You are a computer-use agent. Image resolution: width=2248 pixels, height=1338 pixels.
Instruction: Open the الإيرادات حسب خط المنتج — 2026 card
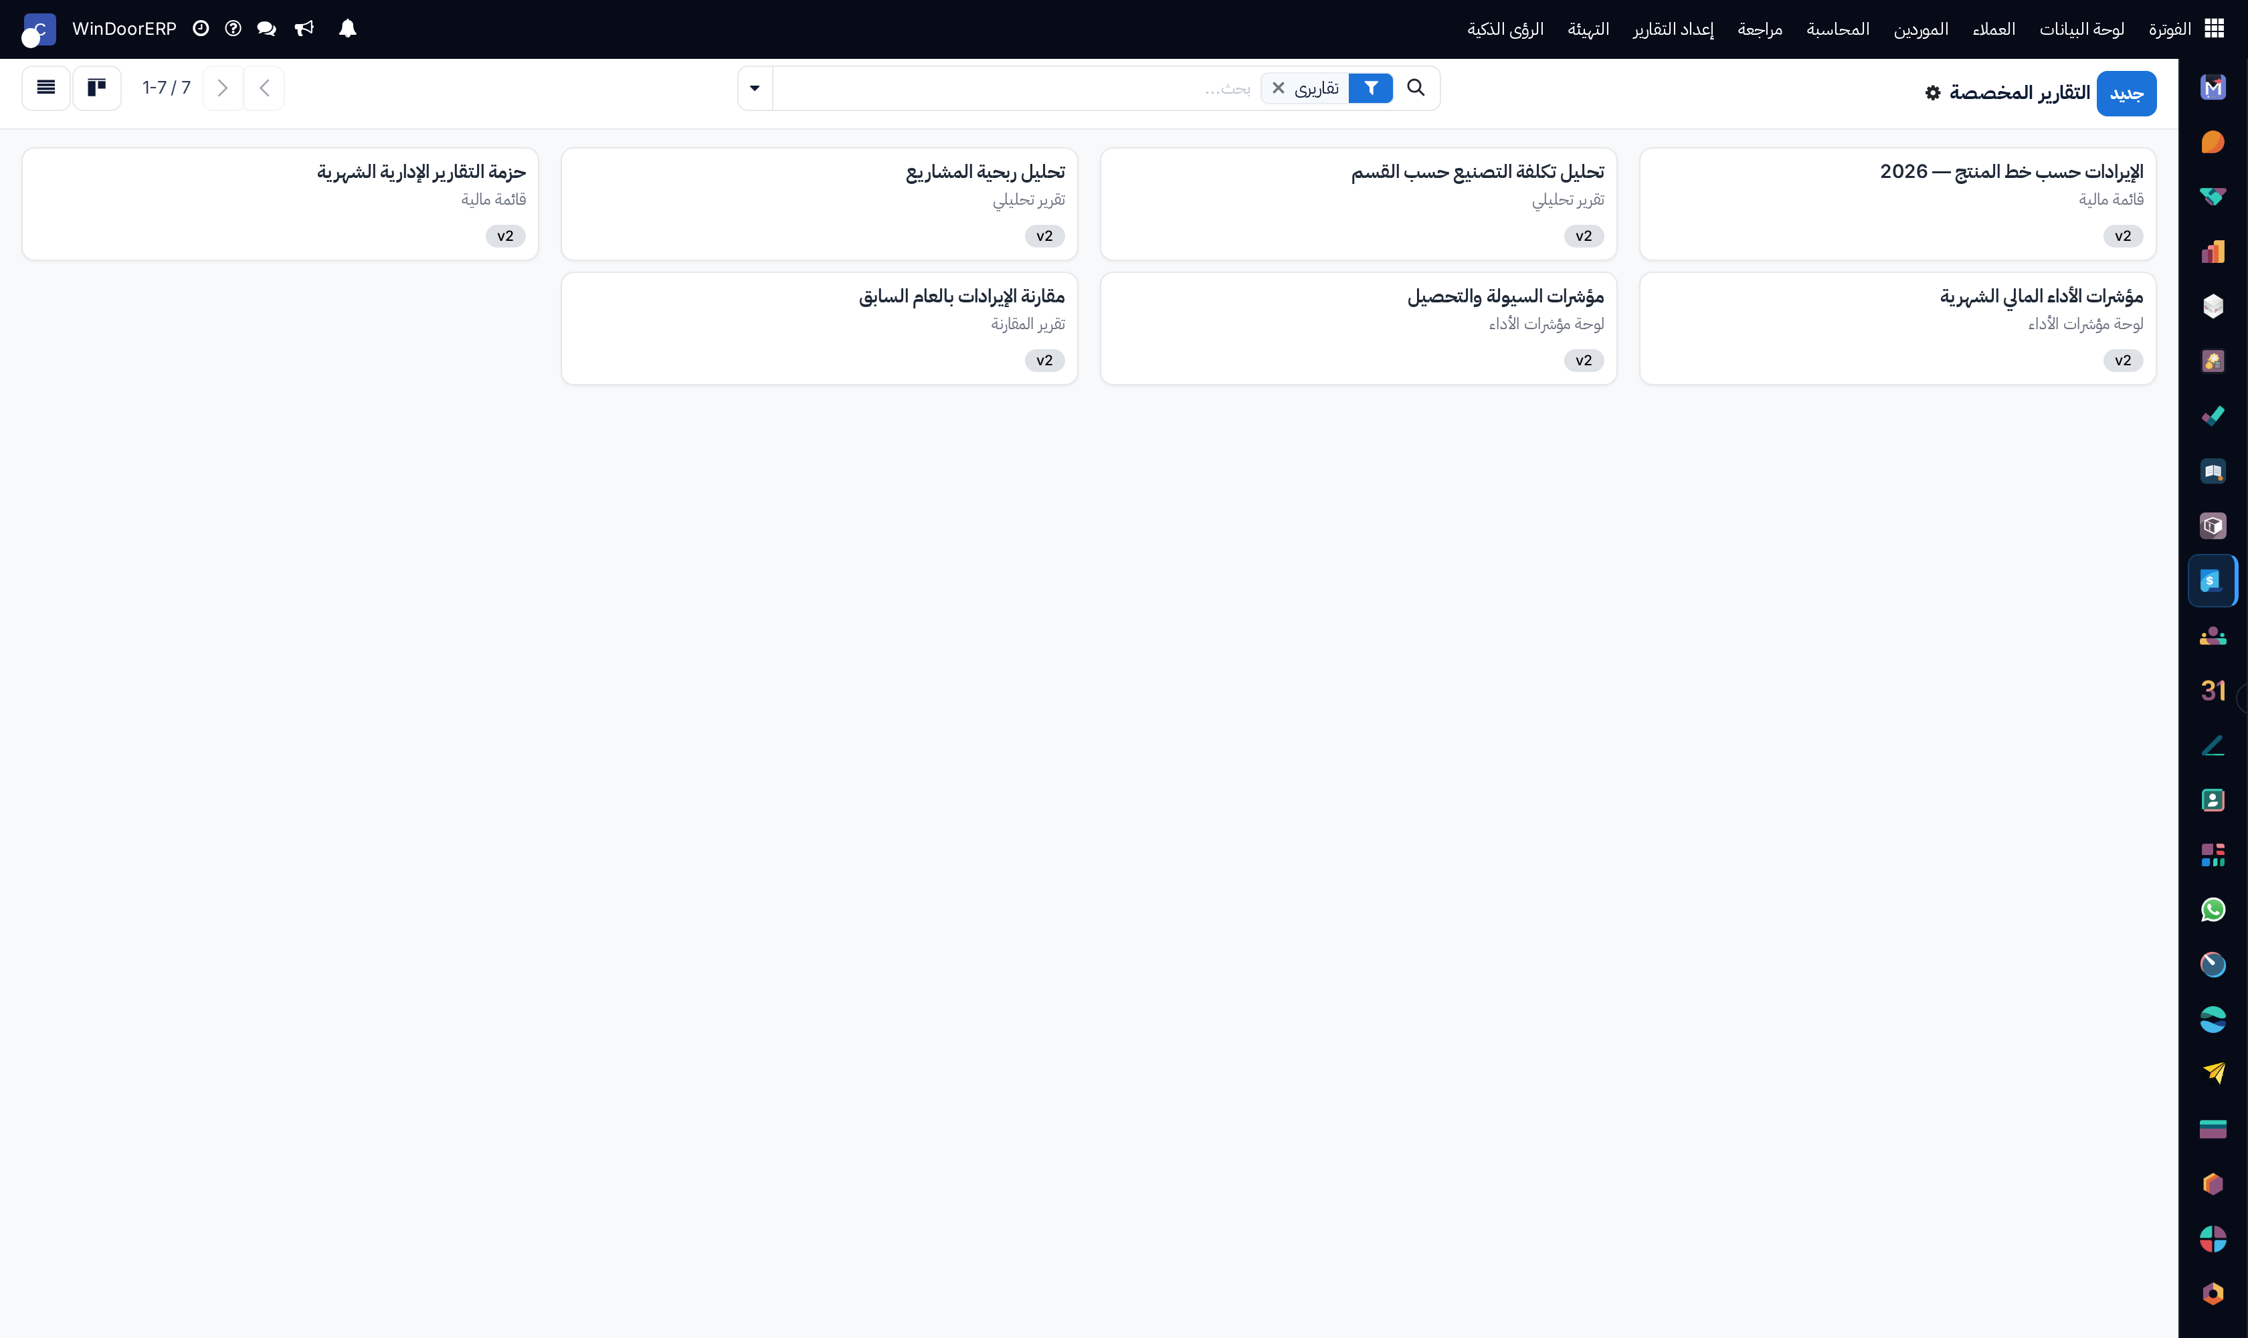(1897, 204)
